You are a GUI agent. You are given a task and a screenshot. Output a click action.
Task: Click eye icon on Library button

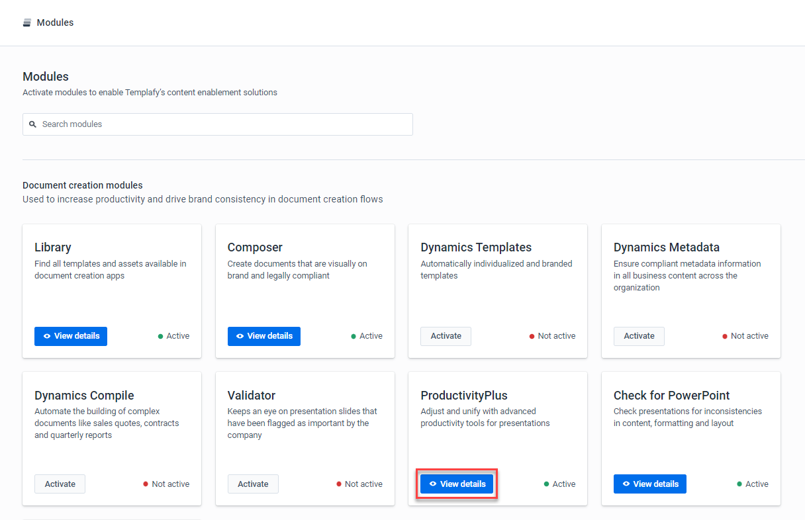[47, 336]
